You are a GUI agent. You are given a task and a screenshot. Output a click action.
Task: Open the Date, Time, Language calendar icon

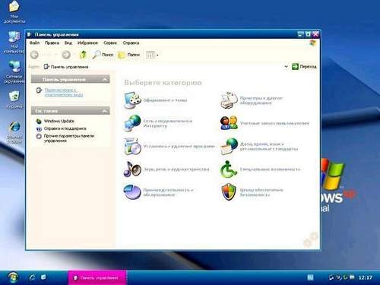coord(229,146)
